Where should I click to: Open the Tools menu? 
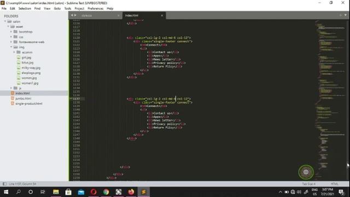[x=68, y=9]
